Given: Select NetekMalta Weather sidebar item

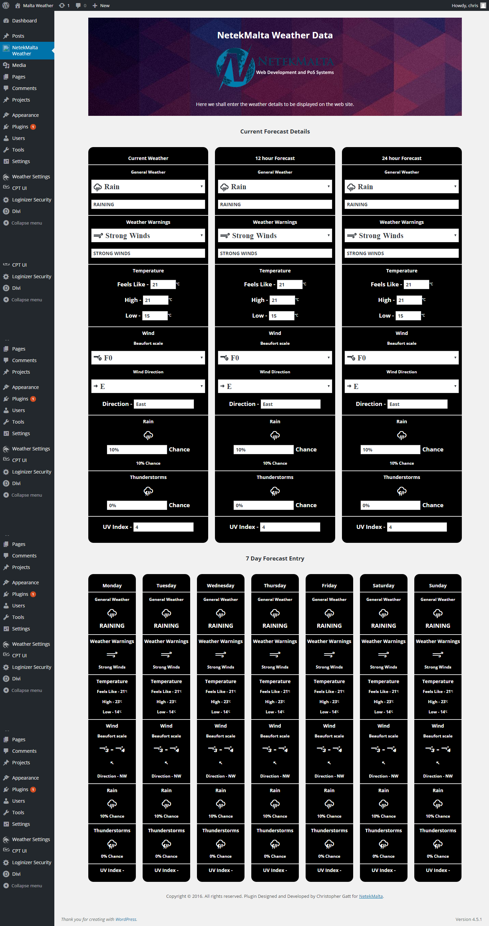Looking at the screenshot, I should 27,50.
